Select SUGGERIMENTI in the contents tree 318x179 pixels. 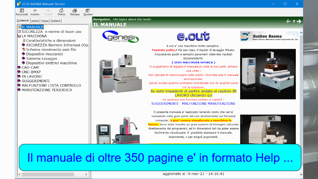click(x=35, y=81)
